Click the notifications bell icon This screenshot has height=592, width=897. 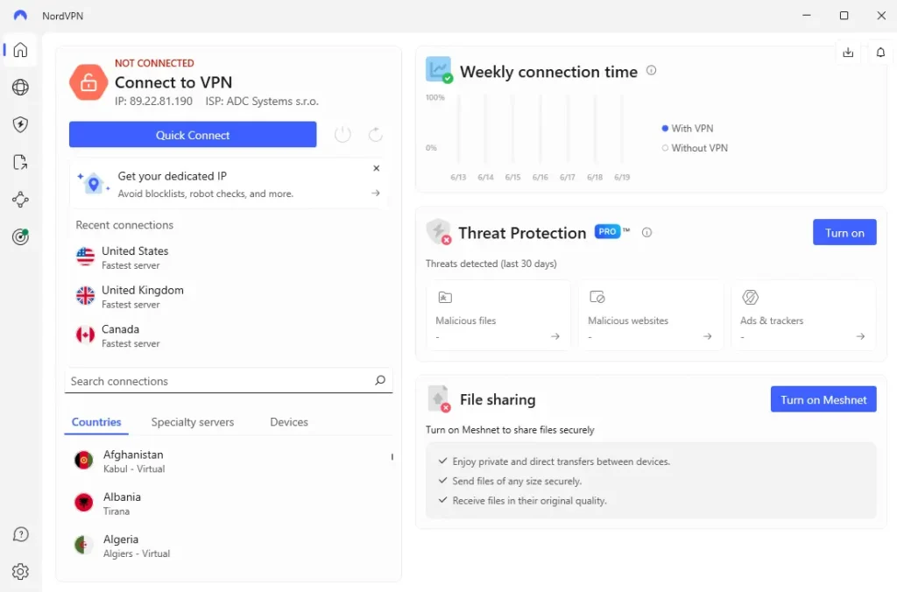pos(880,53)
